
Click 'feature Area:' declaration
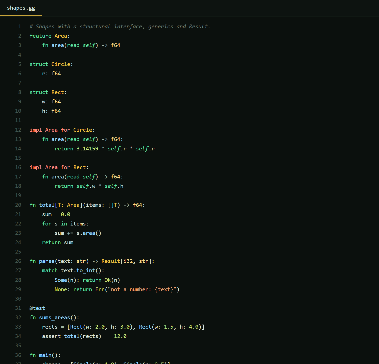coord(50,36)
